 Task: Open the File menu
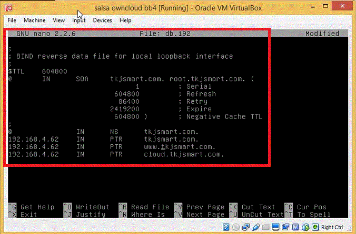click(x=12, y=20)
